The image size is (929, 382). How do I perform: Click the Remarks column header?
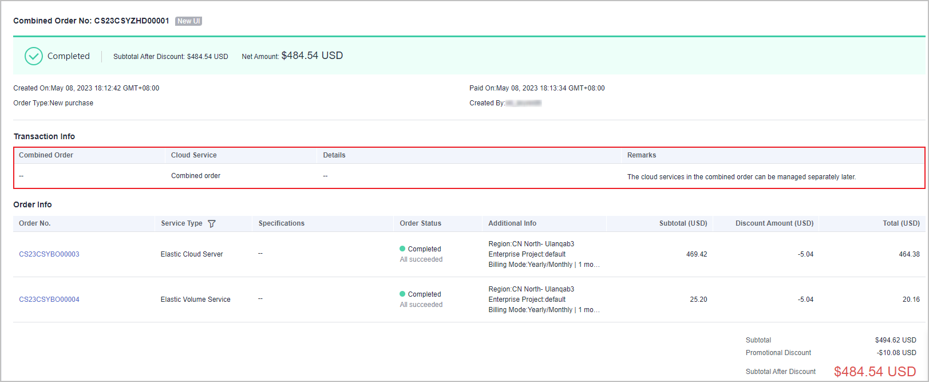pyautogui.click(x=642, y=155)
